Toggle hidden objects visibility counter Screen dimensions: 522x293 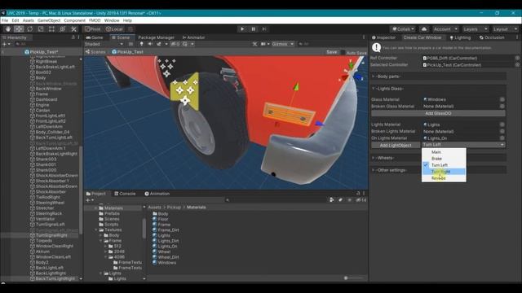point(175,44)
